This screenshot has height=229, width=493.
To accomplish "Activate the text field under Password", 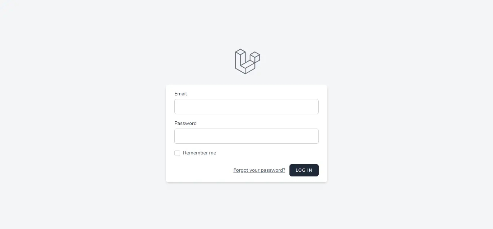I will click(x=246, y=136).
